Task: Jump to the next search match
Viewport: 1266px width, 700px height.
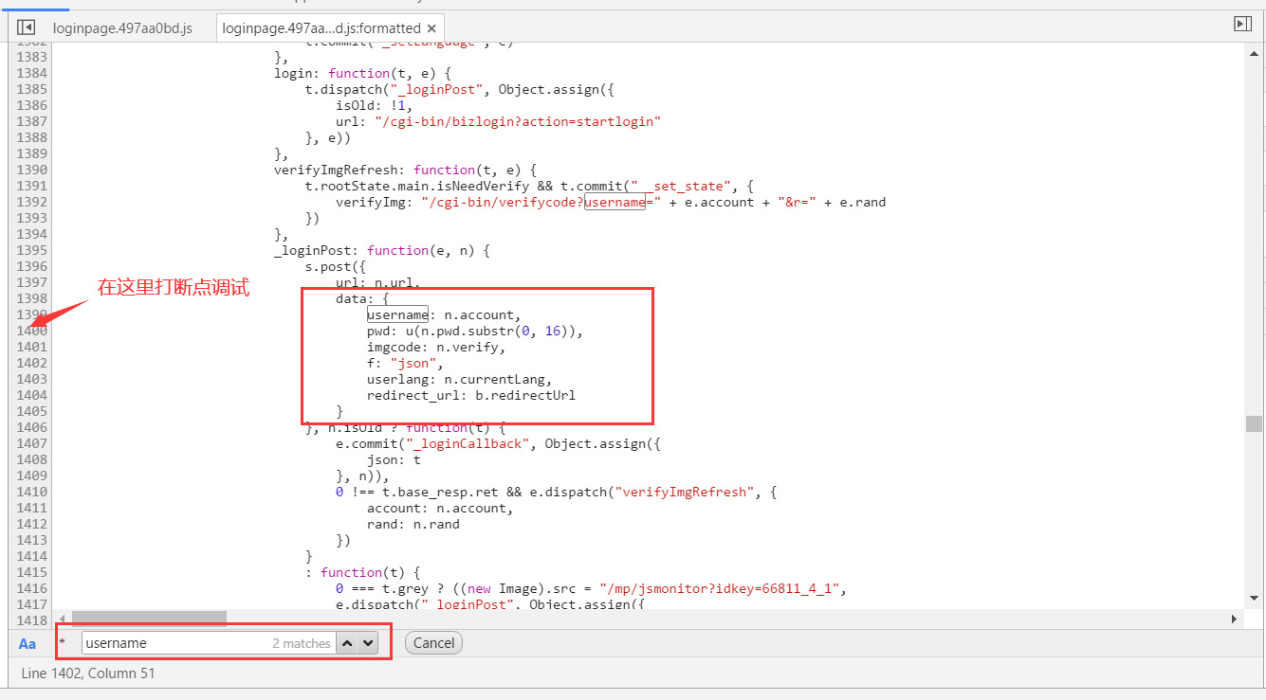Action: click(x=368, y=643)
